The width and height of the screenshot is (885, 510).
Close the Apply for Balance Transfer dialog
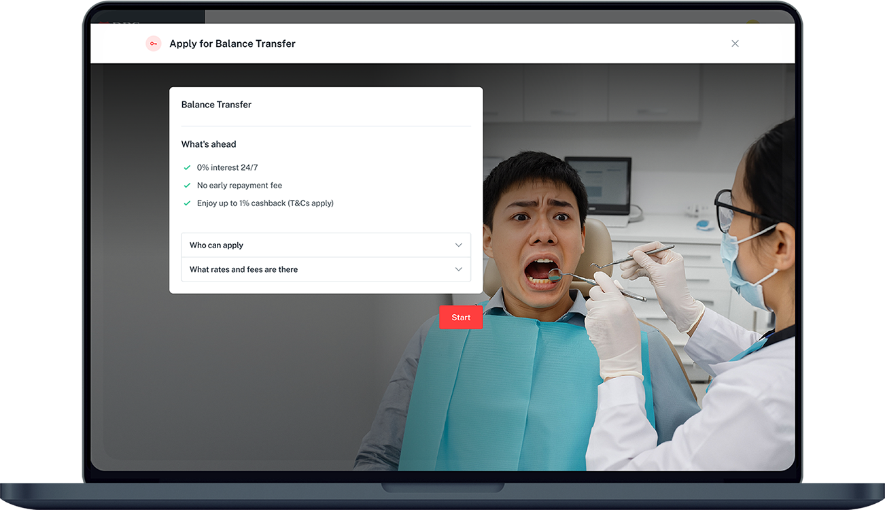pyautogui.click(x=735, y=44)
